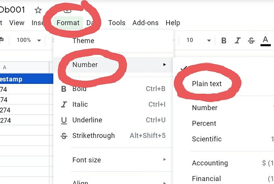Image resolution: width=274 pixels, height=184 pixels.
Task: Open the text color picker
Action: [265, 40]
